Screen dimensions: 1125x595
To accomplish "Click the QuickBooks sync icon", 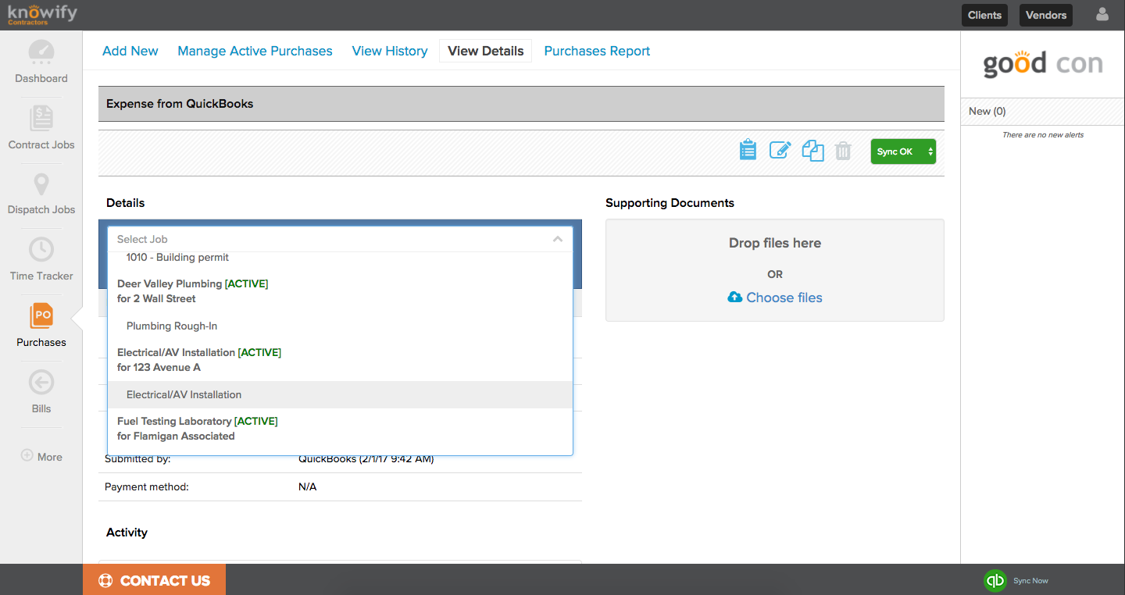I will pyautogui.click(x=995, y=581).
